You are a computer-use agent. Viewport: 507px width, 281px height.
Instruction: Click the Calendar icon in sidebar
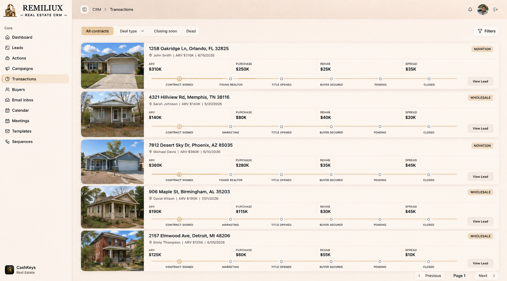point(8,110)
